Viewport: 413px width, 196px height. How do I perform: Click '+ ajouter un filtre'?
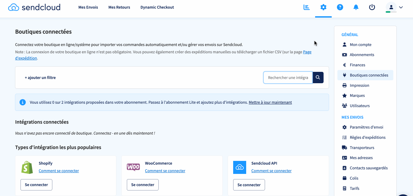[x=40, y=78]
